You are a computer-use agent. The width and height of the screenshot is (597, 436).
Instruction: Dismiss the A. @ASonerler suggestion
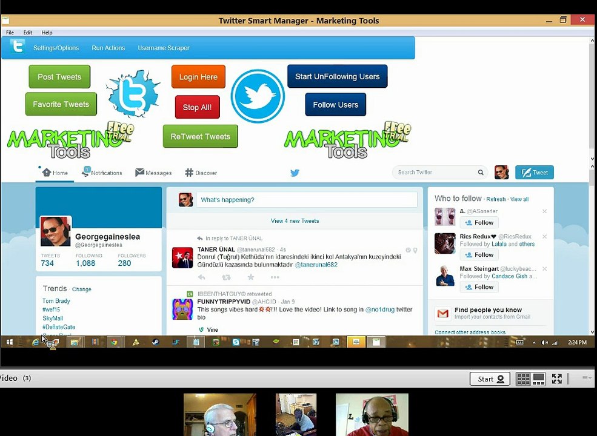pyautogui.click(x=544, y=211)
